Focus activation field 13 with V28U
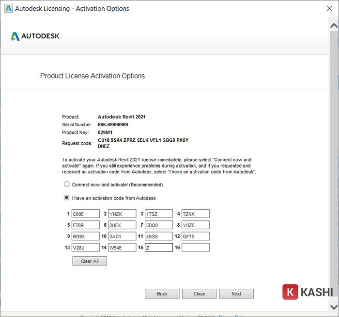This screenshot has height=317, width=339. (86, 248)
